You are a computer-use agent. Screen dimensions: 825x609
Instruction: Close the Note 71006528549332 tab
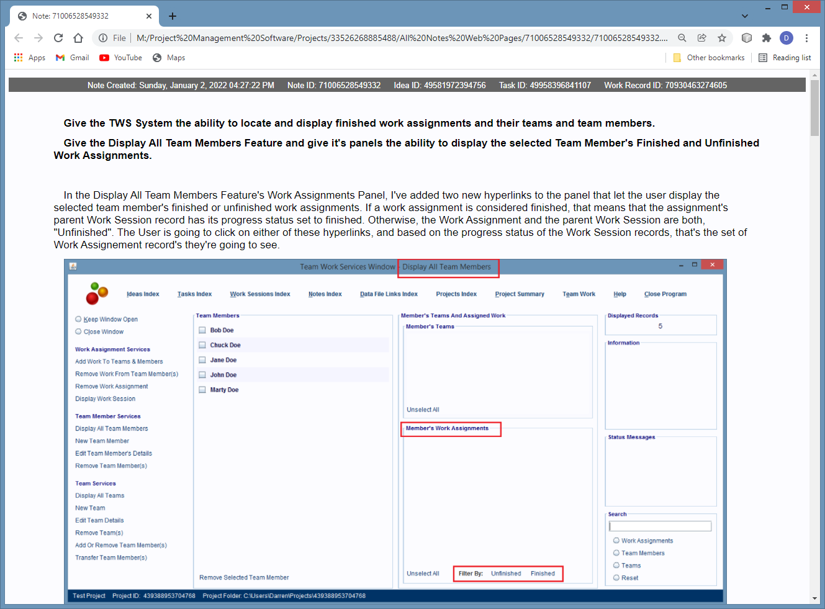click(149, 16)
